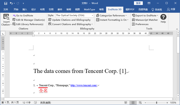Click the zoom in plus button

point(167,103)
